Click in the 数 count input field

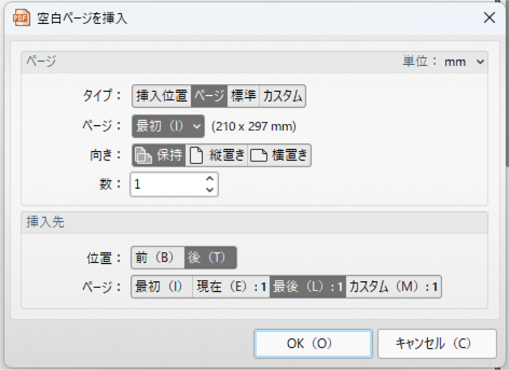[167, 184]
